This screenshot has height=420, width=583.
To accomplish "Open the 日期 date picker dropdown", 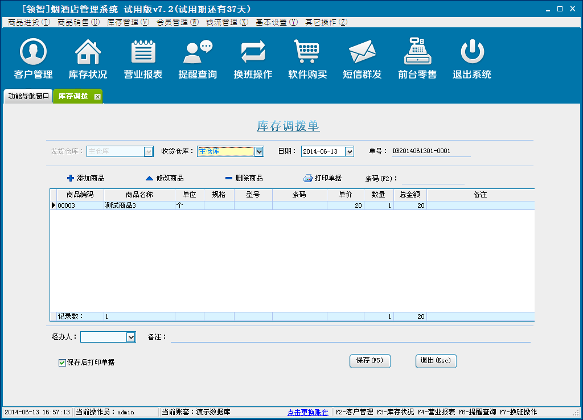I will pyautogui.click(x=350, y=151).
